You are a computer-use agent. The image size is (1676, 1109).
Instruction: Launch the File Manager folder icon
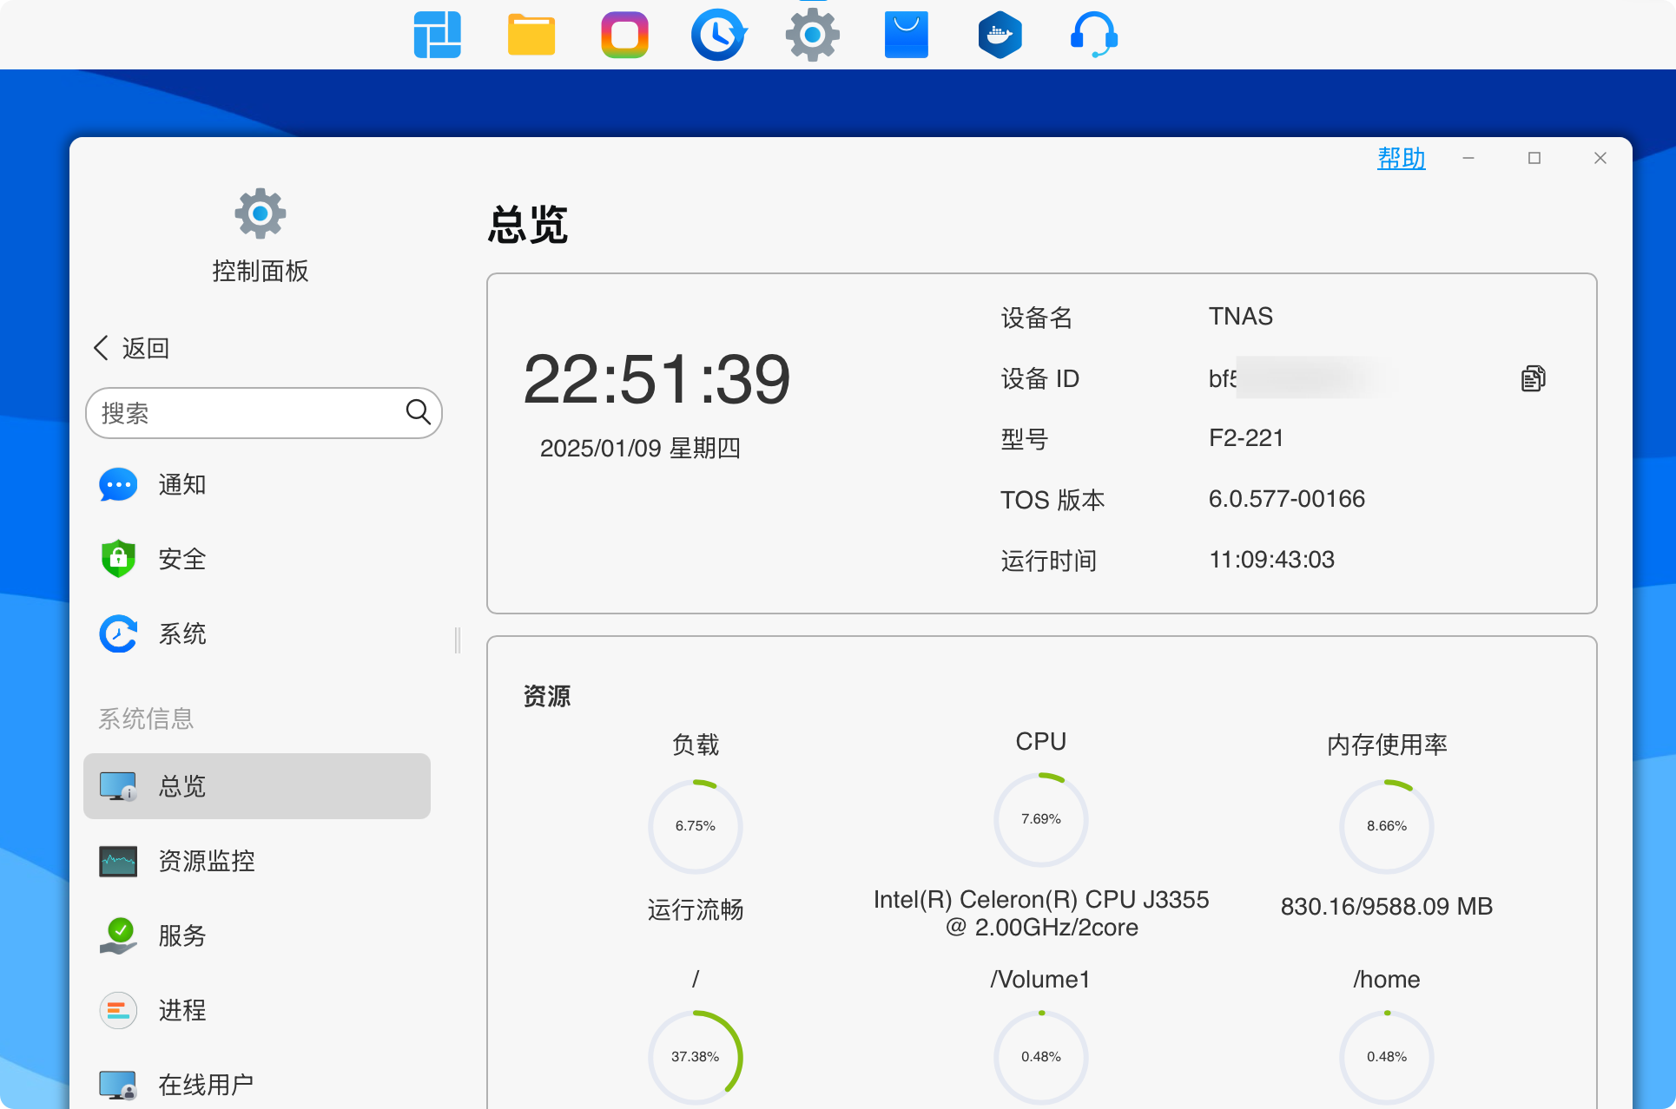(x=531, y=35)
